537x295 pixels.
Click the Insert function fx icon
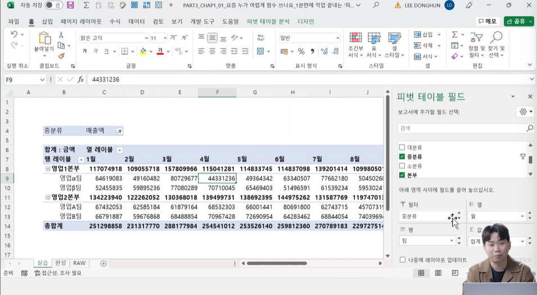coord(80,79)
